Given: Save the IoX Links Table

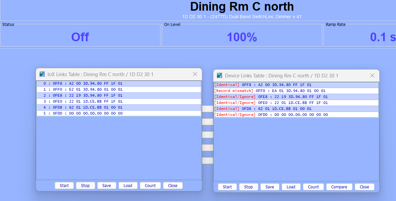Looking at the screenshot, I should tap(107, 186).
